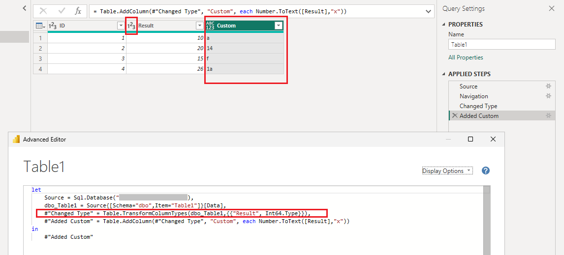Click the Result cell containing 15
The height and width of the screenshot is (255, 564).
165,58
